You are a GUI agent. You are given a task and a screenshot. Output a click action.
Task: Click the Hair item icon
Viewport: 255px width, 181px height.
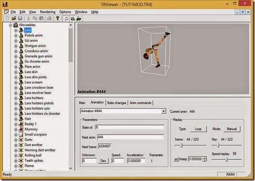(x=21, y=119)
